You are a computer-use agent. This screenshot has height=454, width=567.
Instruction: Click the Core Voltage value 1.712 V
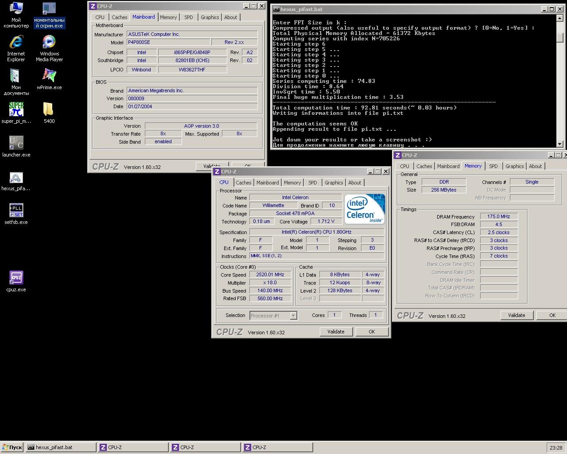pyautogui.click(x=326, y=222)
